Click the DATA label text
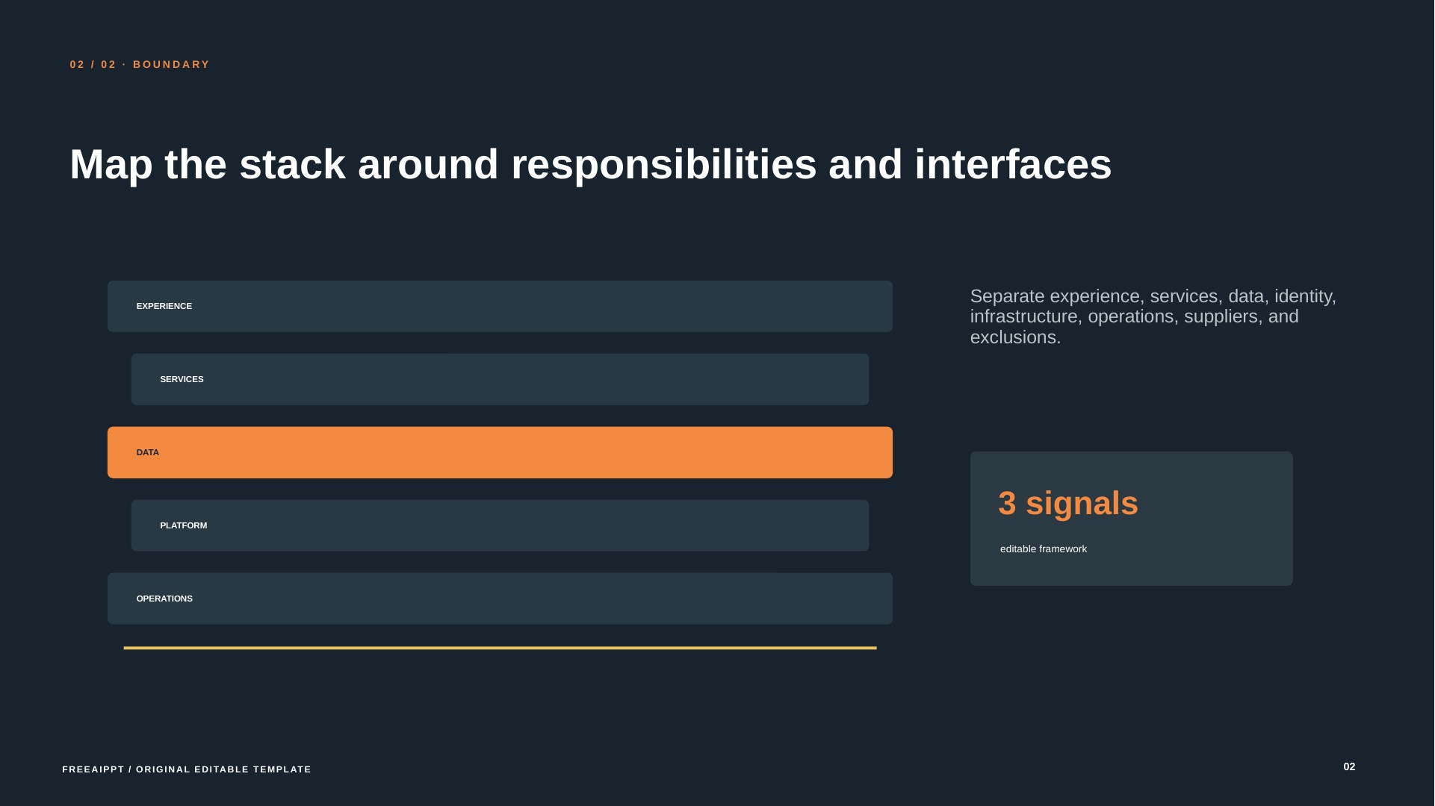 coord(148,452)
